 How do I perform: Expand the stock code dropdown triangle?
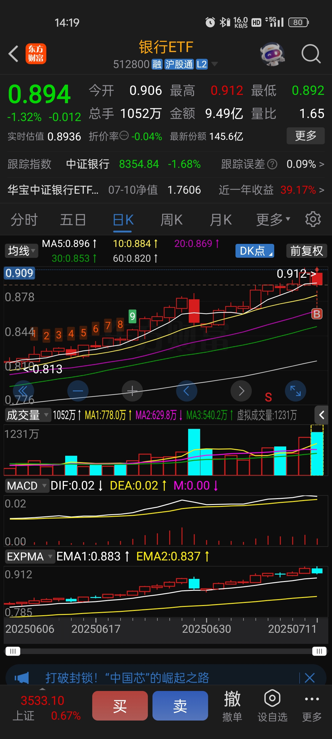point(215,64)
